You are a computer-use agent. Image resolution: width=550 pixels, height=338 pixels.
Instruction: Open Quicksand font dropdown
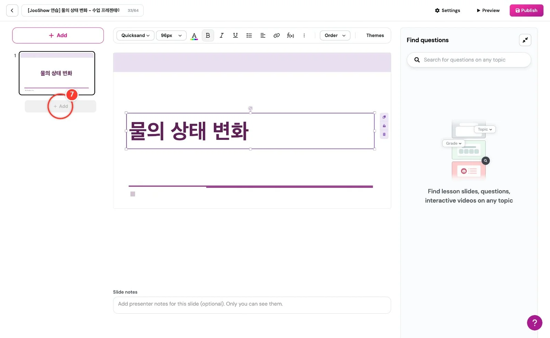click(x=135, y=36)
